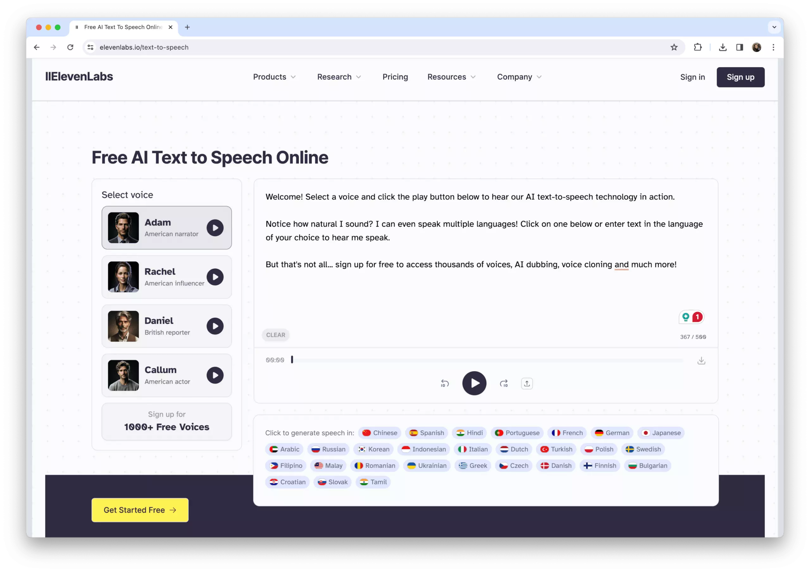Screen dimensions: 810x572
Task: Play Adam voice preview
Action: 215,228
